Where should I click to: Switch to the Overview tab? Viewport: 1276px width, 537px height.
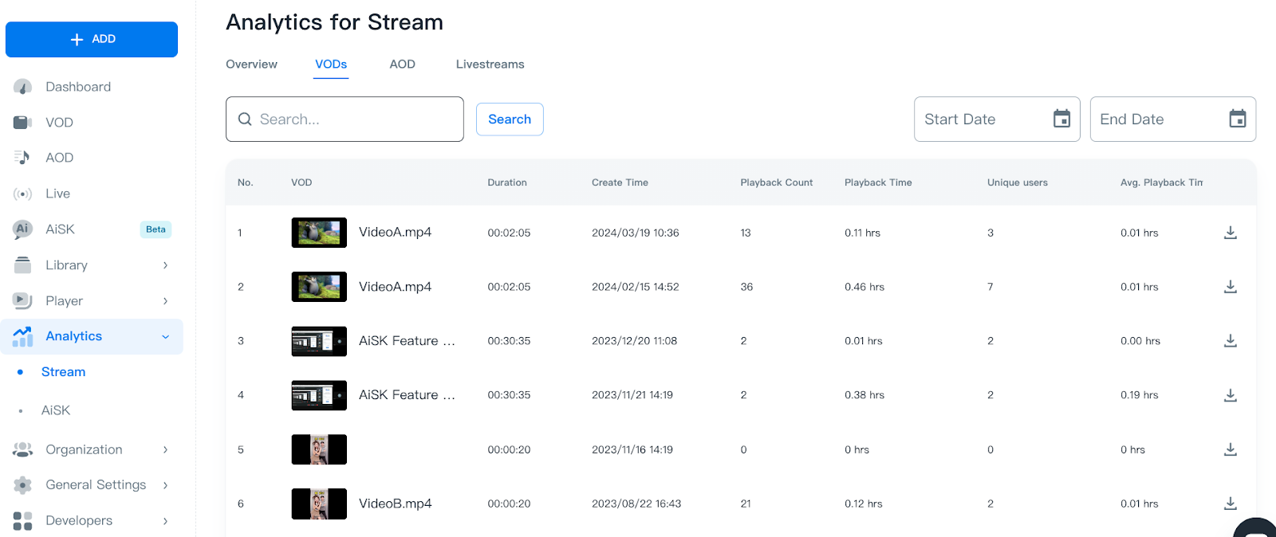pos(251,65)
